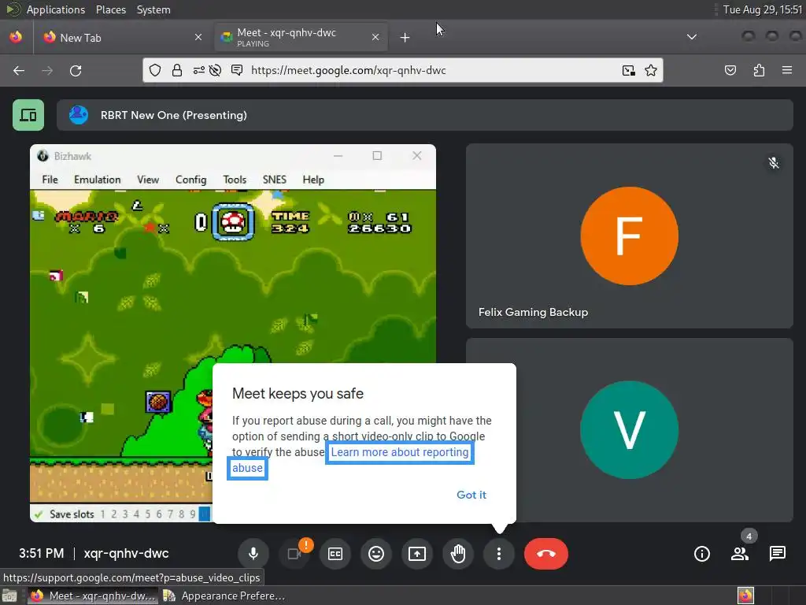The image size is (806, 605).
Task: Leave the call with the red hang-up button
Action: (546, 554)
